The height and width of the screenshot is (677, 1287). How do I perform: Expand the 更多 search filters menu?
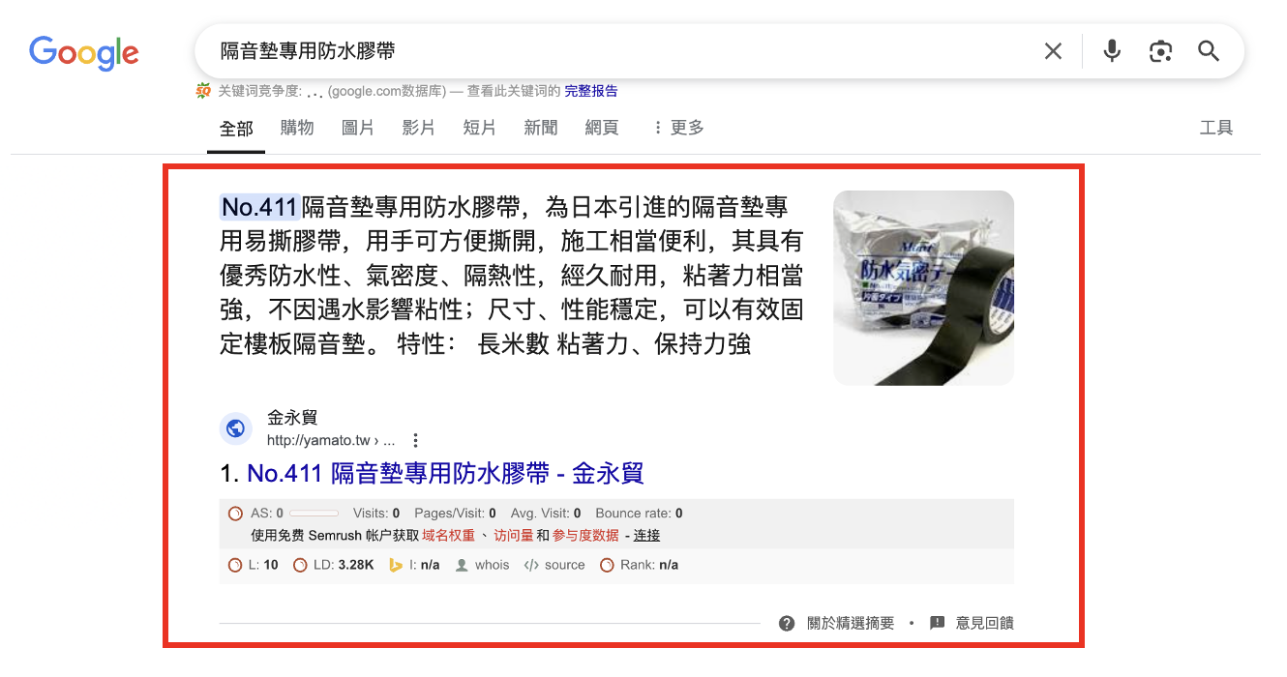coord(678,128)
